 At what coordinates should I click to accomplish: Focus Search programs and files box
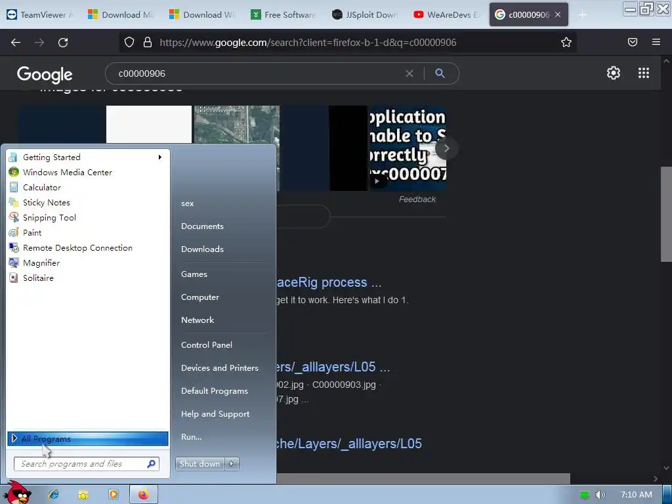(x=87, y=464)
